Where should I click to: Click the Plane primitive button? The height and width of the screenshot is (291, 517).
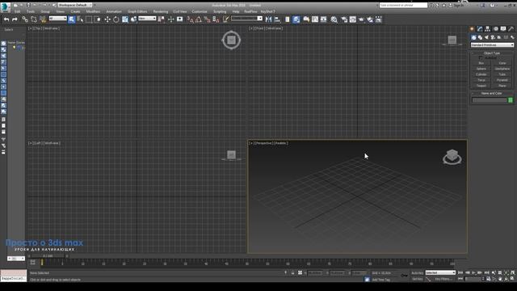tap(502, 86)
